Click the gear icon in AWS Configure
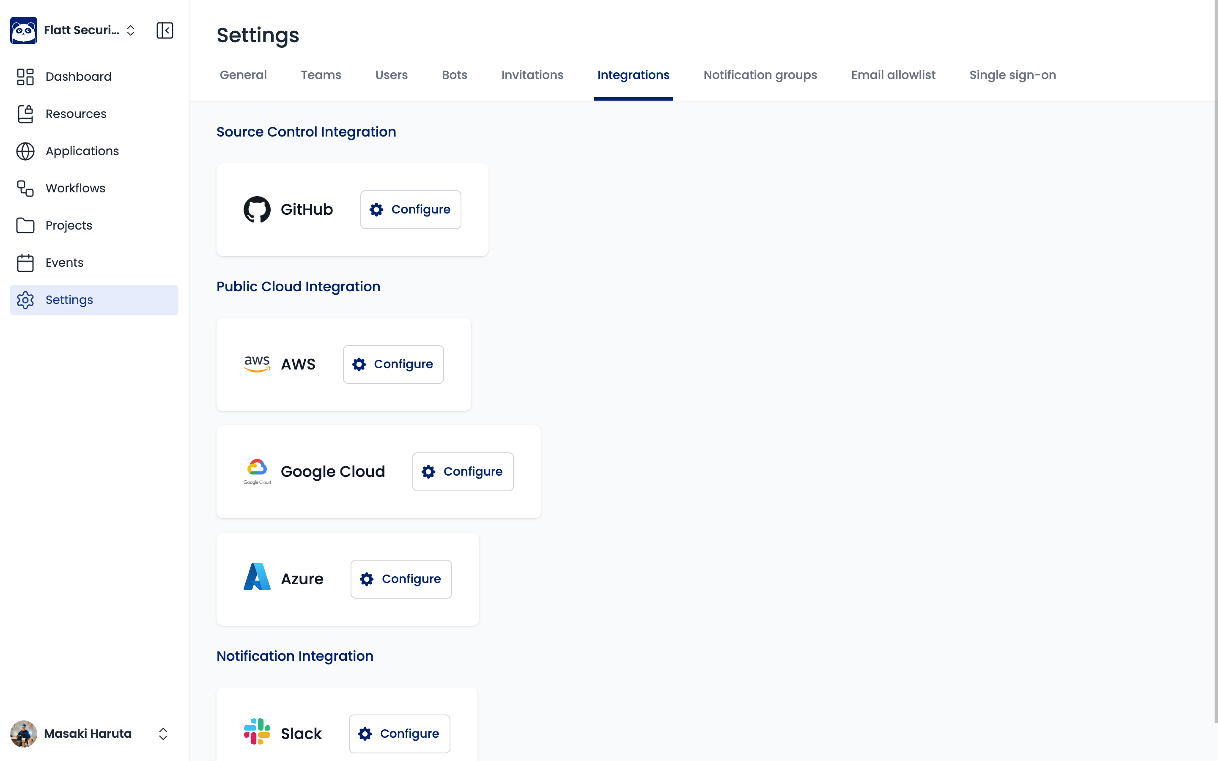 pyautogui.click(x=359, y=364)
